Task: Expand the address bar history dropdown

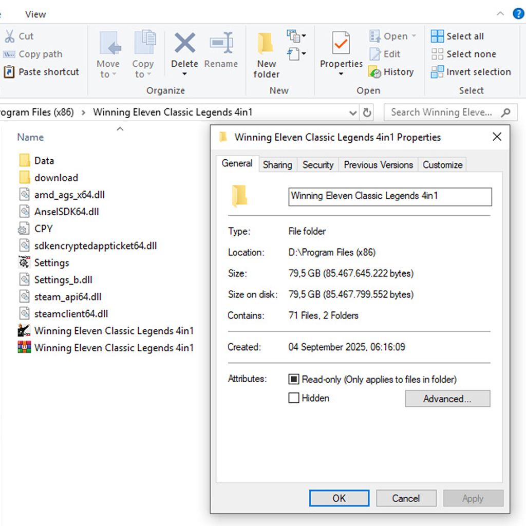Action: (353, 112)
